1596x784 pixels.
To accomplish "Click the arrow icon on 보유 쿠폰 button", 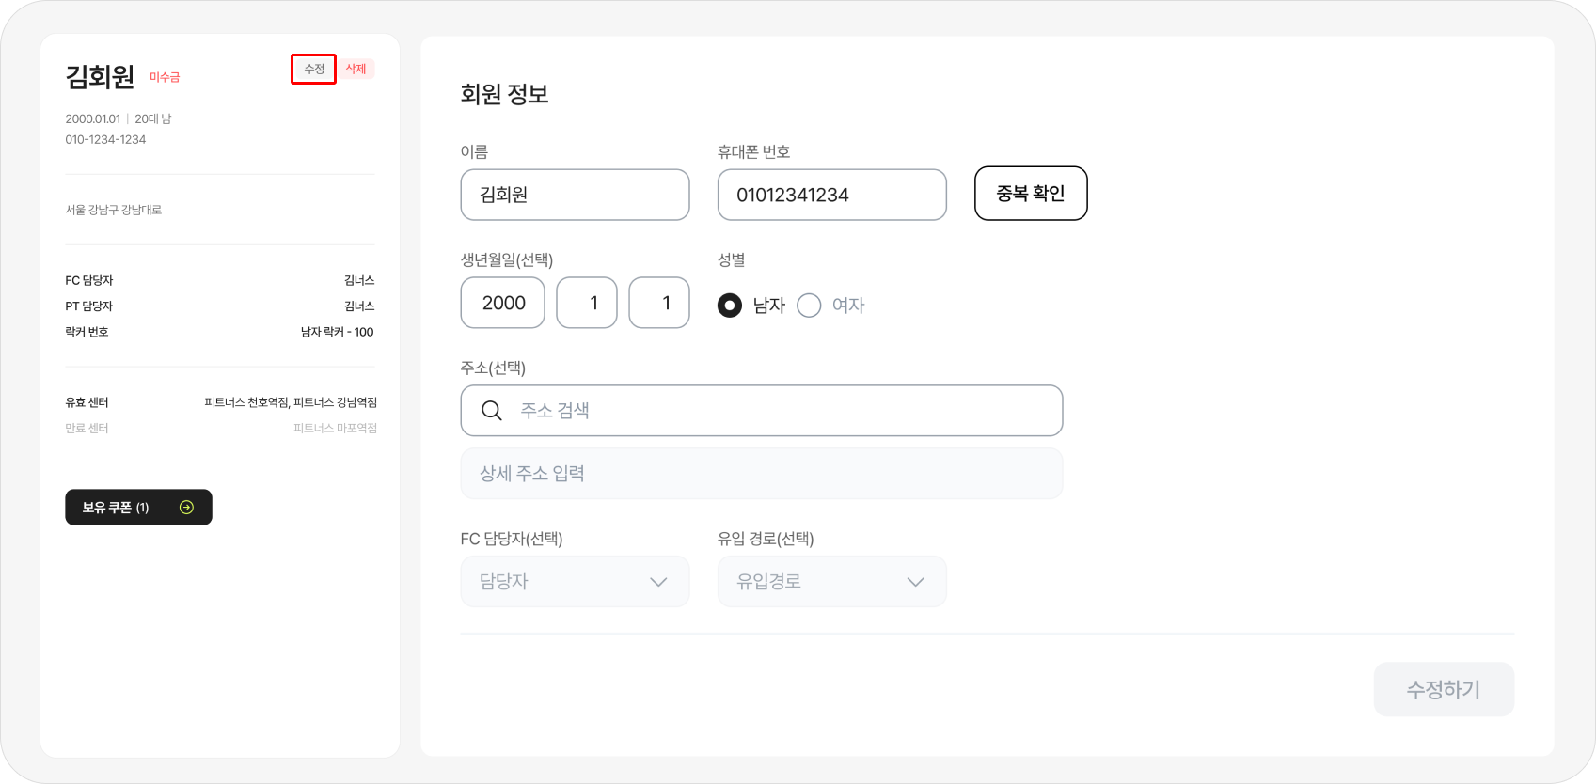I will [186, 508].
